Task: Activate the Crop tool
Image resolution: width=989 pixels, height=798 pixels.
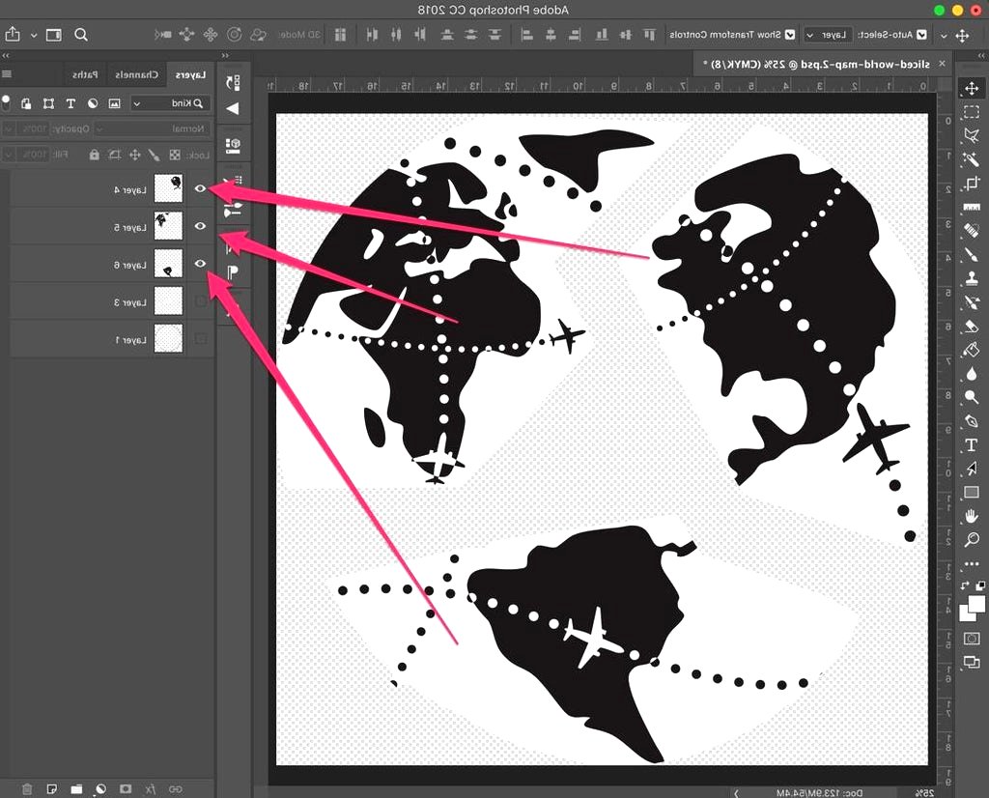Action: pos(971,183)
